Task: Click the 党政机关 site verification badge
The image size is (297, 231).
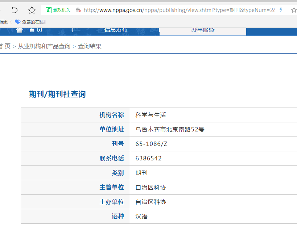Action: (58, 10)
